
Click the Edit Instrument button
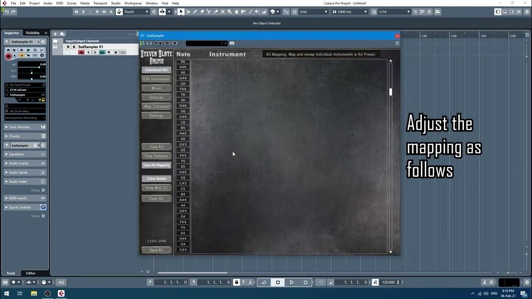(x=156, y=79)
